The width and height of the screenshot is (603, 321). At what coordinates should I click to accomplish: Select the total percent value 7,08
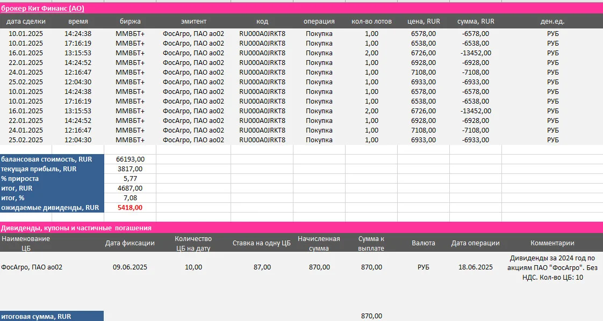pyautogui.click(x=130, y=198)
